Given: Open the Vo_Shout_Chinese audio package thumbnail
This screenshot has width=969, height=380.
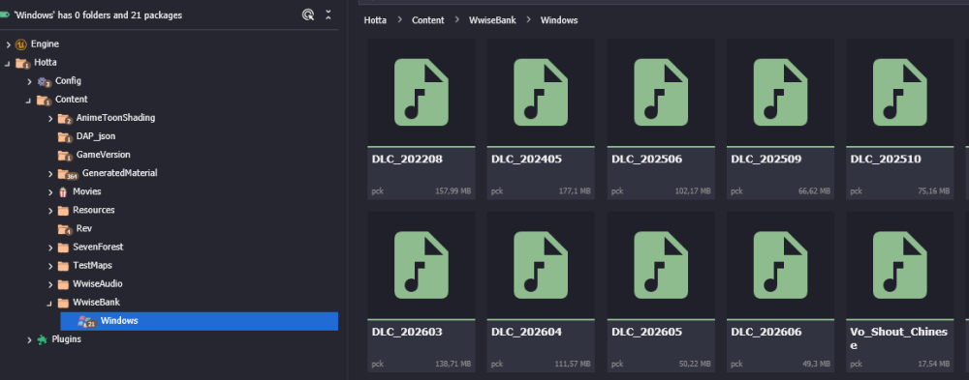Looking at the screenshot, I should pos(900,266).
